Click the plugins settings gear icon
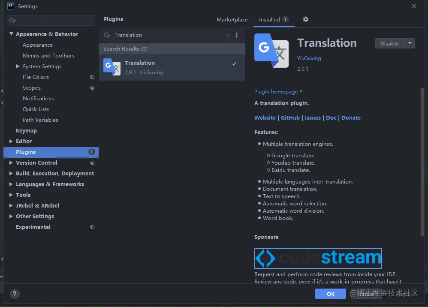This screenshot has width=428, height=307. click(x=306, y=19)
